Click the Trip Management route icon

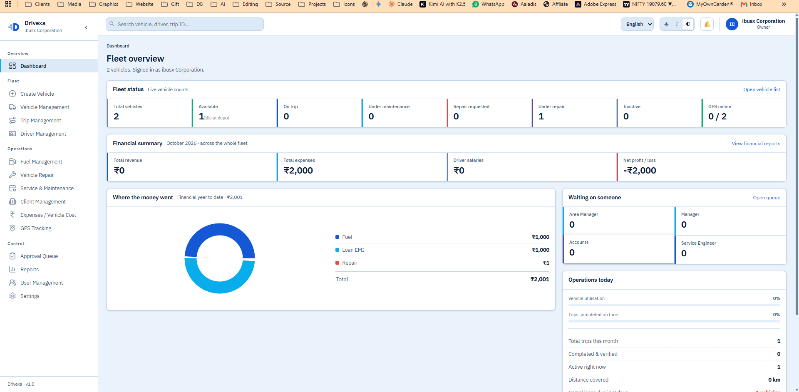pos(12,120)
